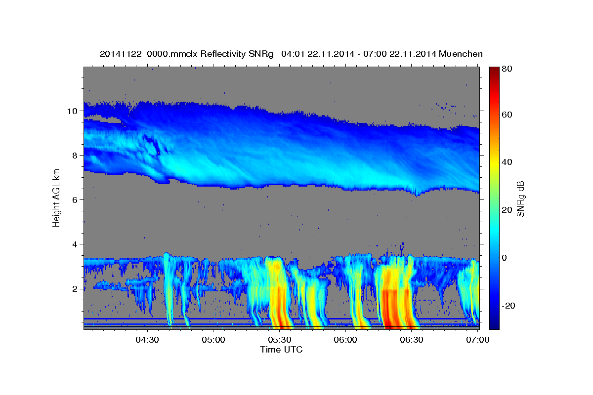
Task: Click the height tick label 8
Action: point(76,156)
